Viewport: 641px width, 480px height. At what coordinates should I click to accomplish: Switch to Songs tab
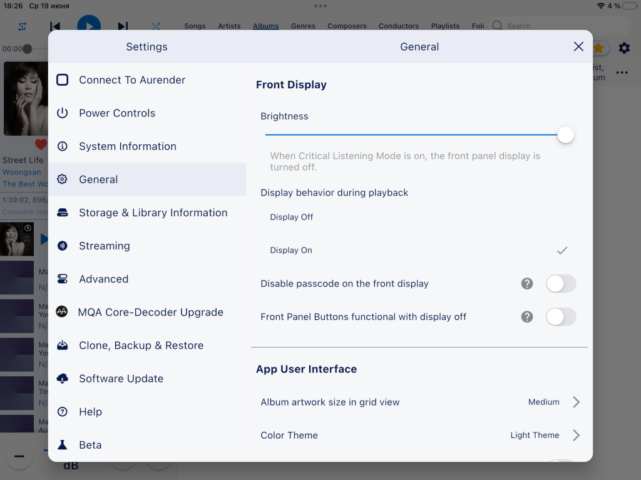(x=195, y=26)
